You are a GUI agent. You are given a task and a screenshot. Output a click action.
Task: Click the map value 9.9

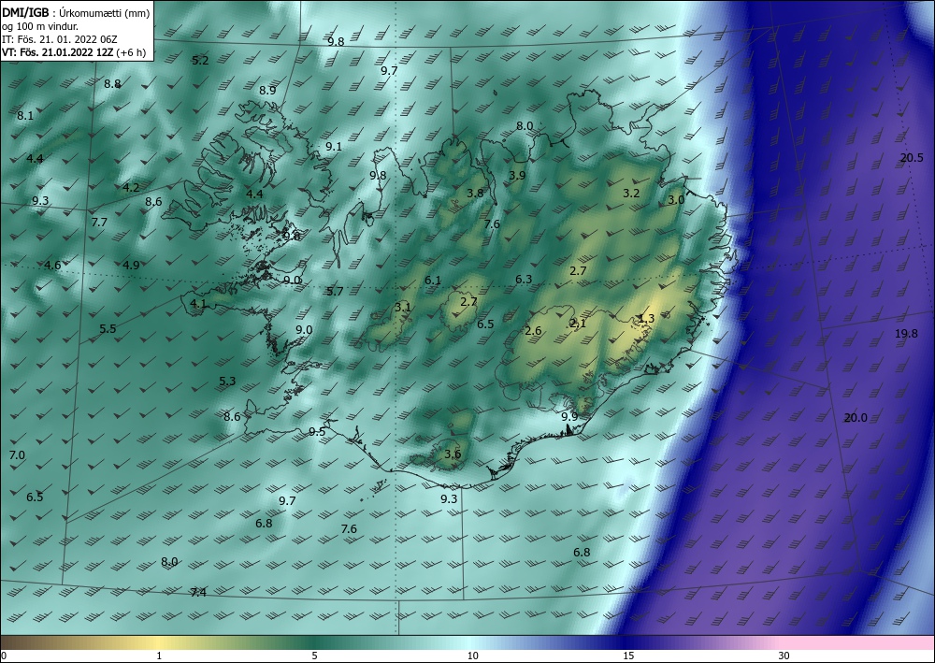[569, 417]
